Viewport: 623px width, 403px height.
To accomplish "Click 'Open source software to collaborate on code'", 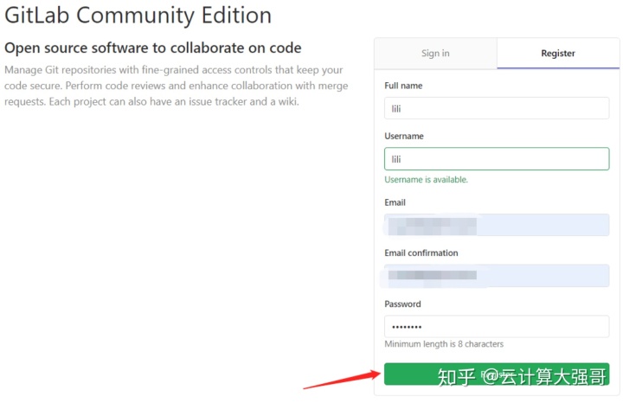I will 153,48.
